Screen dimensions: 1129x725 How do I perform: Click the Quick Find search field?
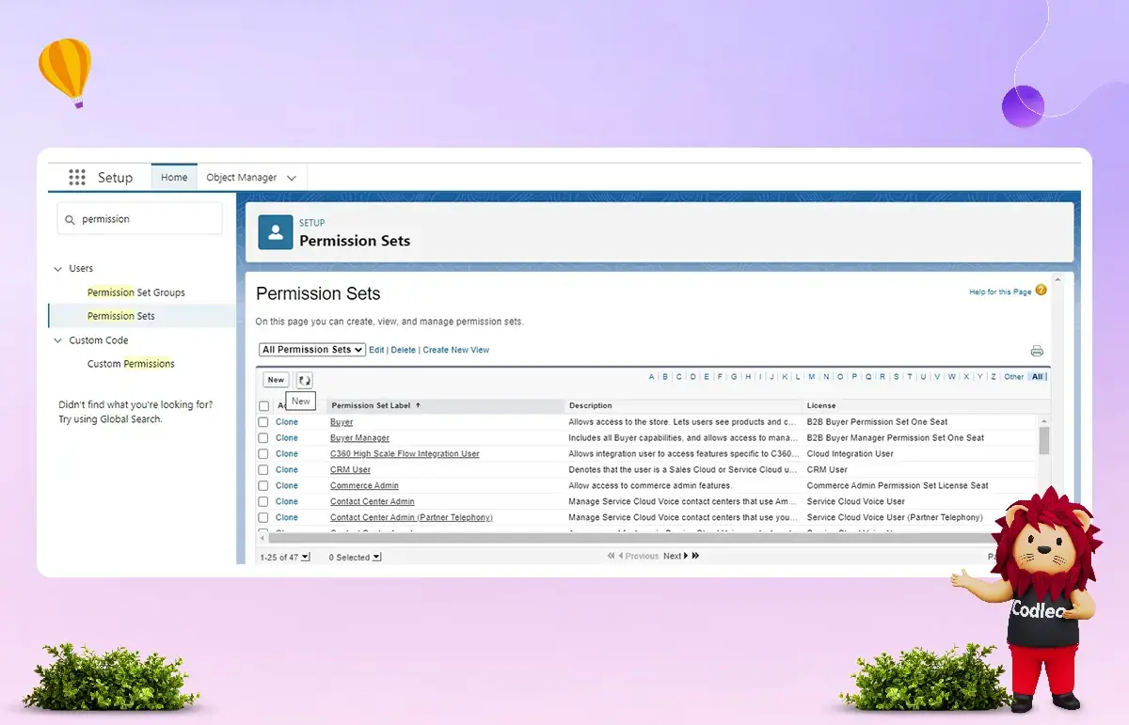pyautogui.click(x=140, y=219)
